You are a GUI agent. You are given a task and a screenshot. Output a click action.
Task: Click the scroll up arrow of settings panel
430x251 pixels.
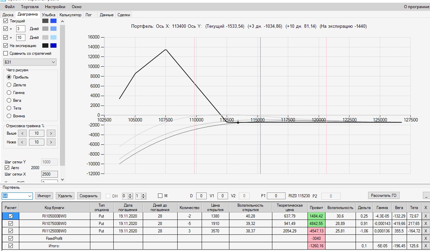(x=62, y=21)
